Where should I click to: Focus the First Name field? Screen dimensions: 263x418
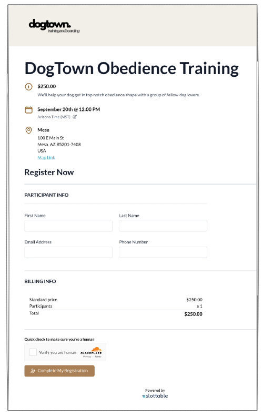[68, 226]
